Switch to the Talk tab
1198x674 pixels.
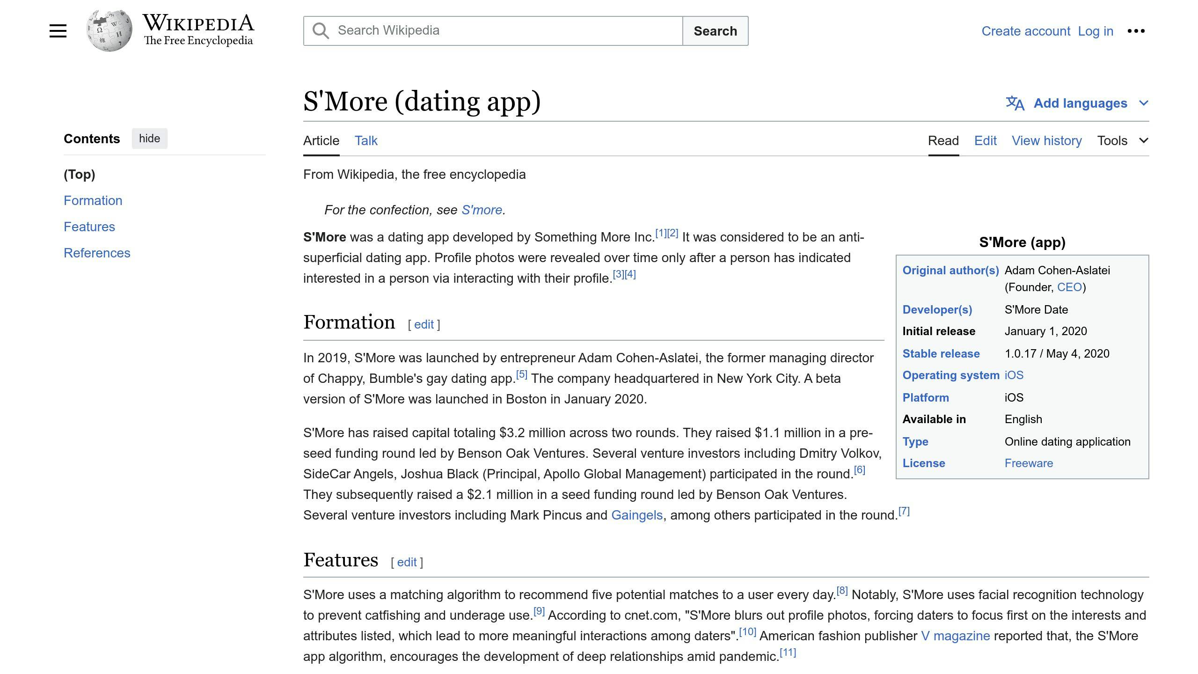[x=366, y=140]
